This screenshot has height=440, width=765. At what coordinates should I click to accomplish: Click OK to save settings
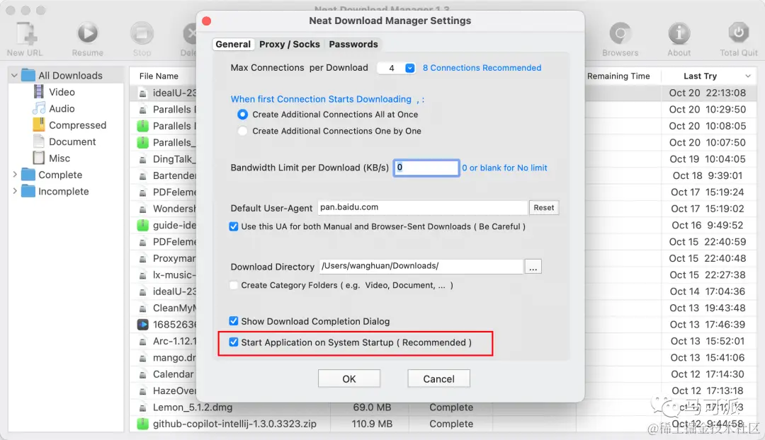coord(349,378)
